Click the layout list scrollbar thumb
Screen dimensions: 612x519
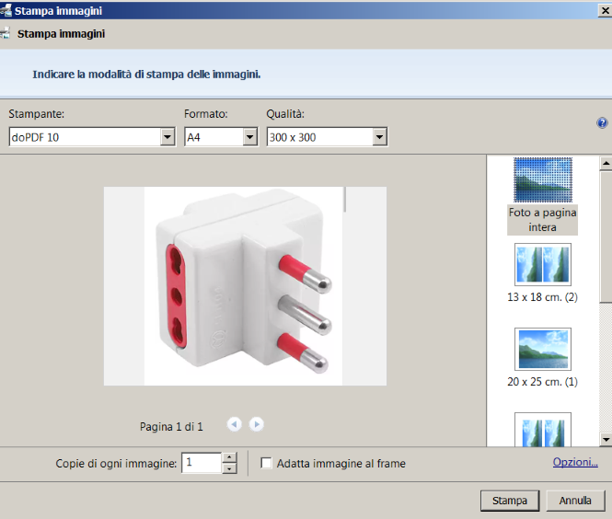[x=606, y=236]
